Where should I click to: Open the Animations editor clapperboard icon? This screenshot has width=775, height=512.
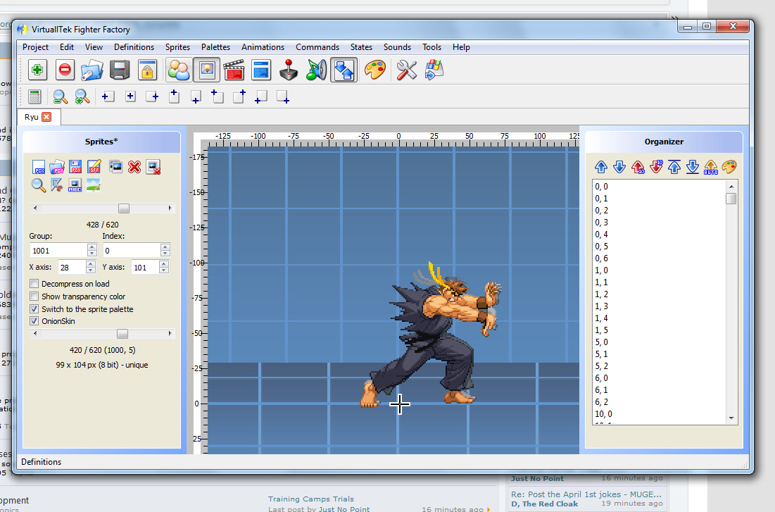[x=234, y=70]
